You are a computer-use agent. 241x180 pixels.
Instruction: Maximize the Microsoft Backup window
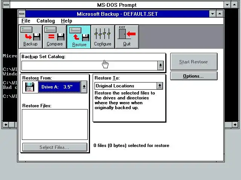pyautogui.click(x=220, y=14)
